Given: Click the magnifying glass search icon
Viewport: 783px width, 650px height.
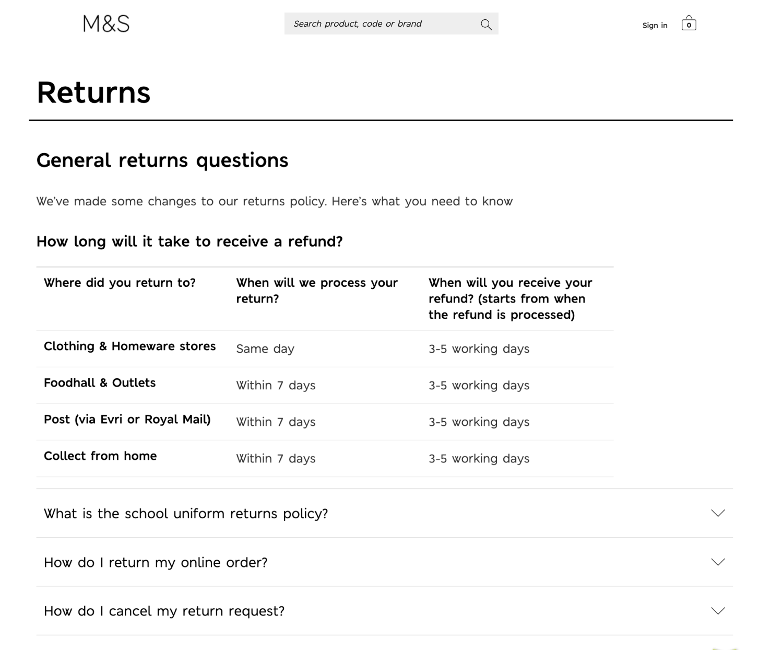Looking at the screenshot, I should (x=486, y=24).
